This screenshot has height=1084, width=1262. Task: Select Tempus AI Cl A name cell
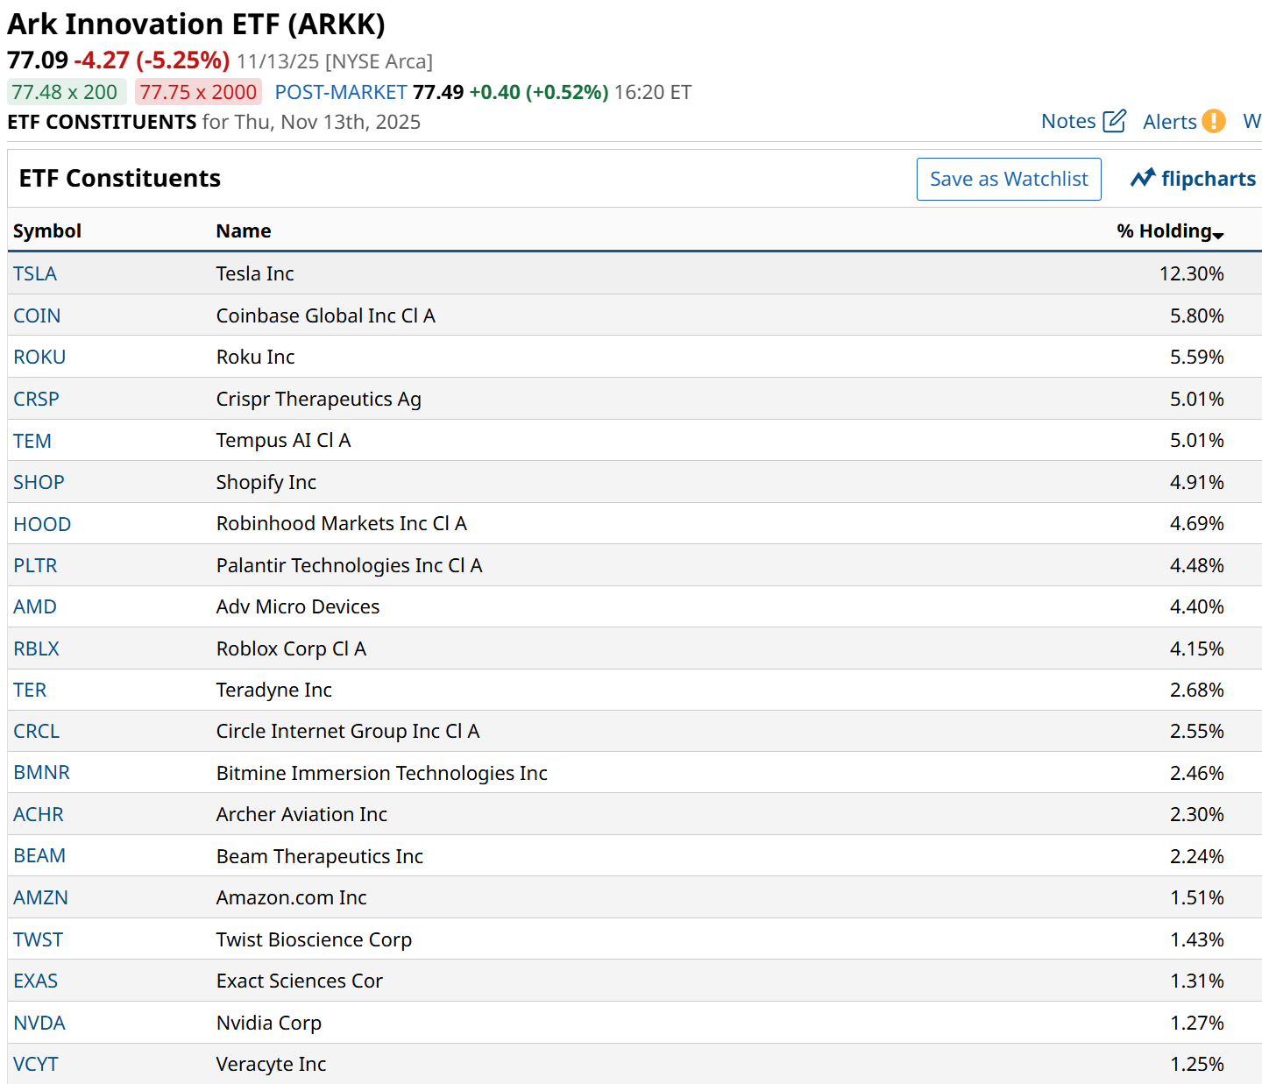(x=284, y=441)
